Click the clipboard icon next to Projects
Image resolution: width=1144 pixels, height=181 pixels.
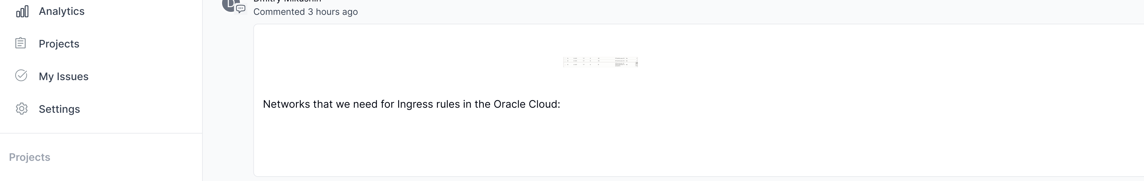[21, 43]
